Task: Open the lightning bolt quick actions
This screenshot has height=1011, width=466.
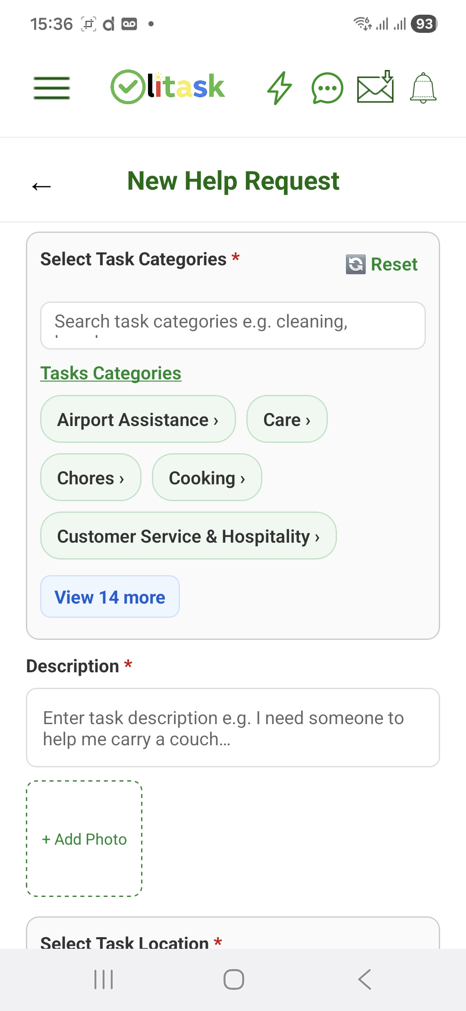Action: [x=280, y=88]
